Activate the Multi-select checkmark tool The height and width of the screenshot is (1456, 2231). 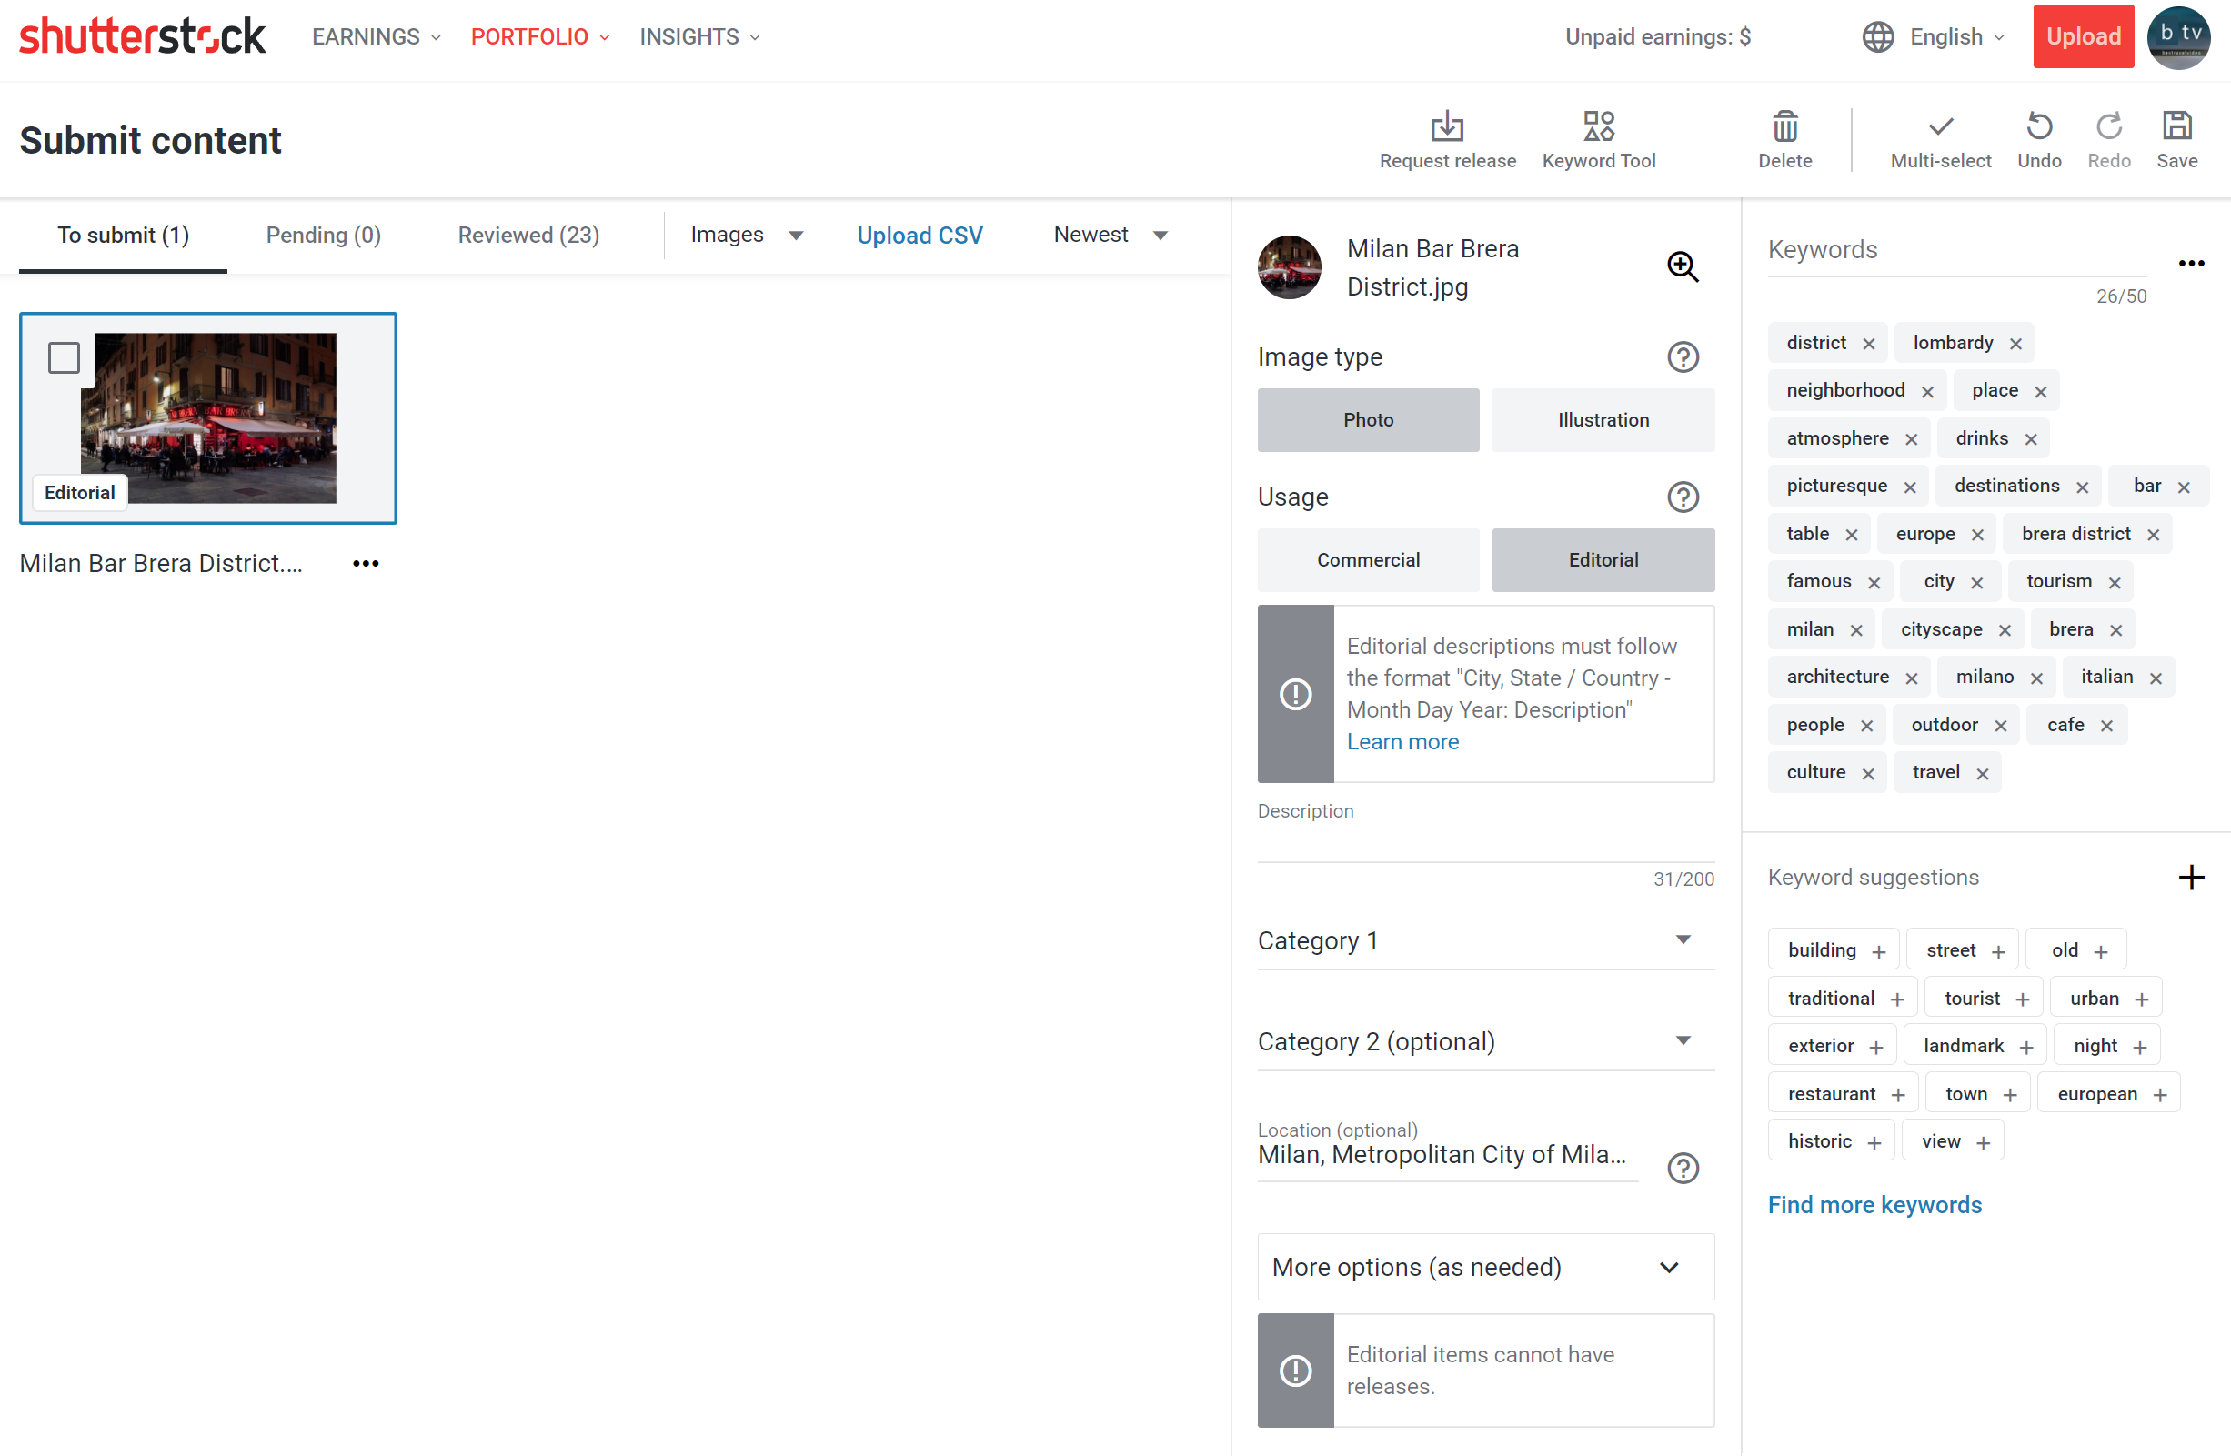[x=1939, y=126]
